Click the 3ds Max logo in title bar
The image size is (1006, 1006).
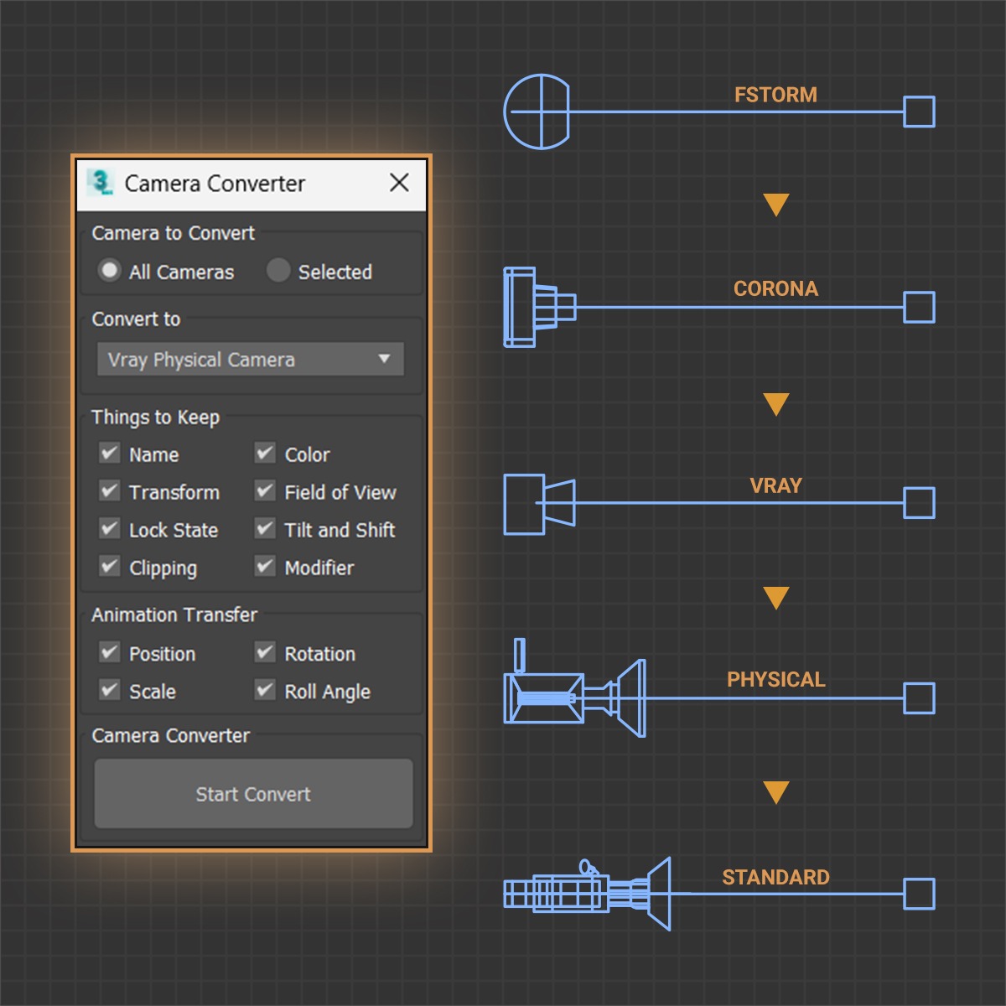[101, 183]
